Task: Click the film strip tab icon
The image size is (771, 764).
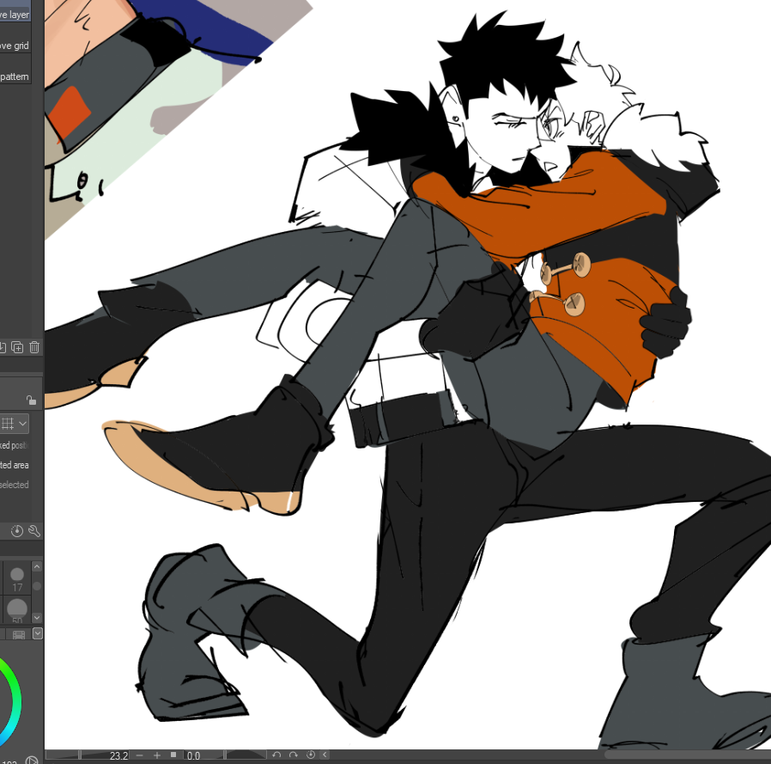Action: (19, 634)
